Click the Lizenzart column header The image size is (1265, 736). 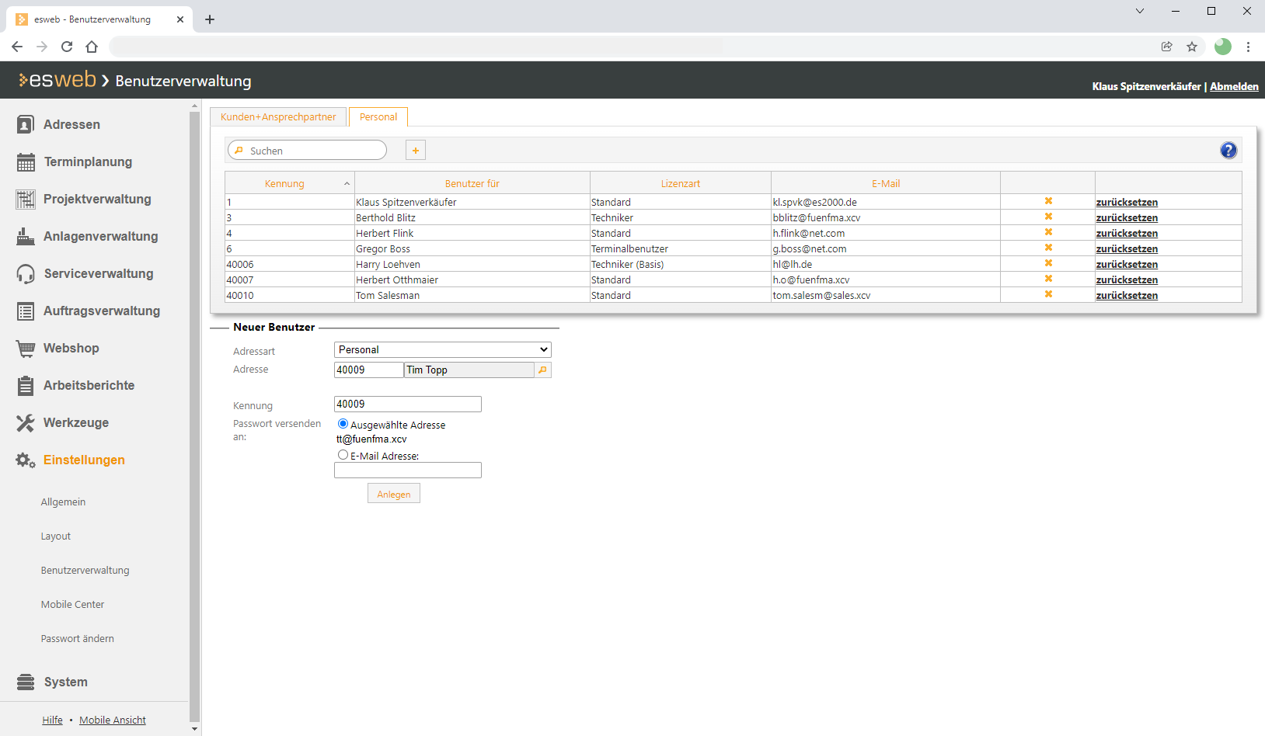coord(681,184)
